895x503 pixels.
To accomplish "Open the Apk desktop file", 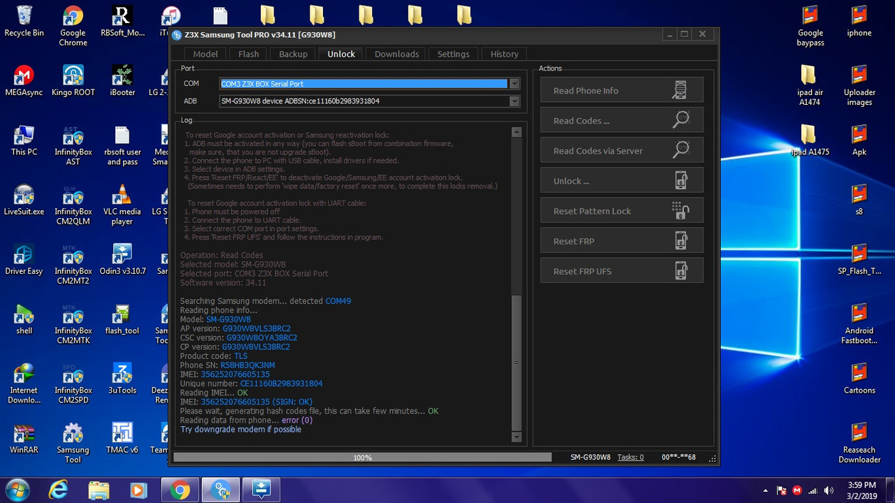I will pos(859,140).
